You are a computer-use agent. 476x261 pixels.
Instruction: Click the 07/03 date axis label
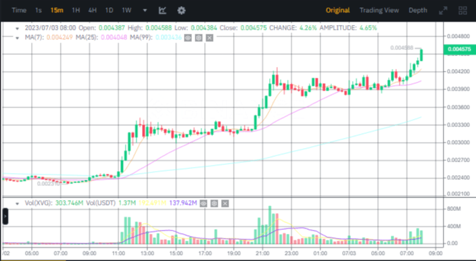349,253
